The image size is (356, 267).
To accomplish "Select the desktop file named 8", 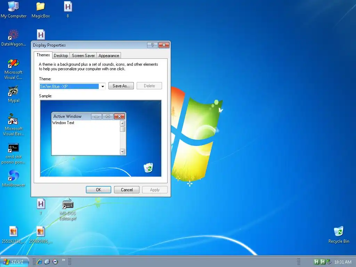I will [68, 9].
